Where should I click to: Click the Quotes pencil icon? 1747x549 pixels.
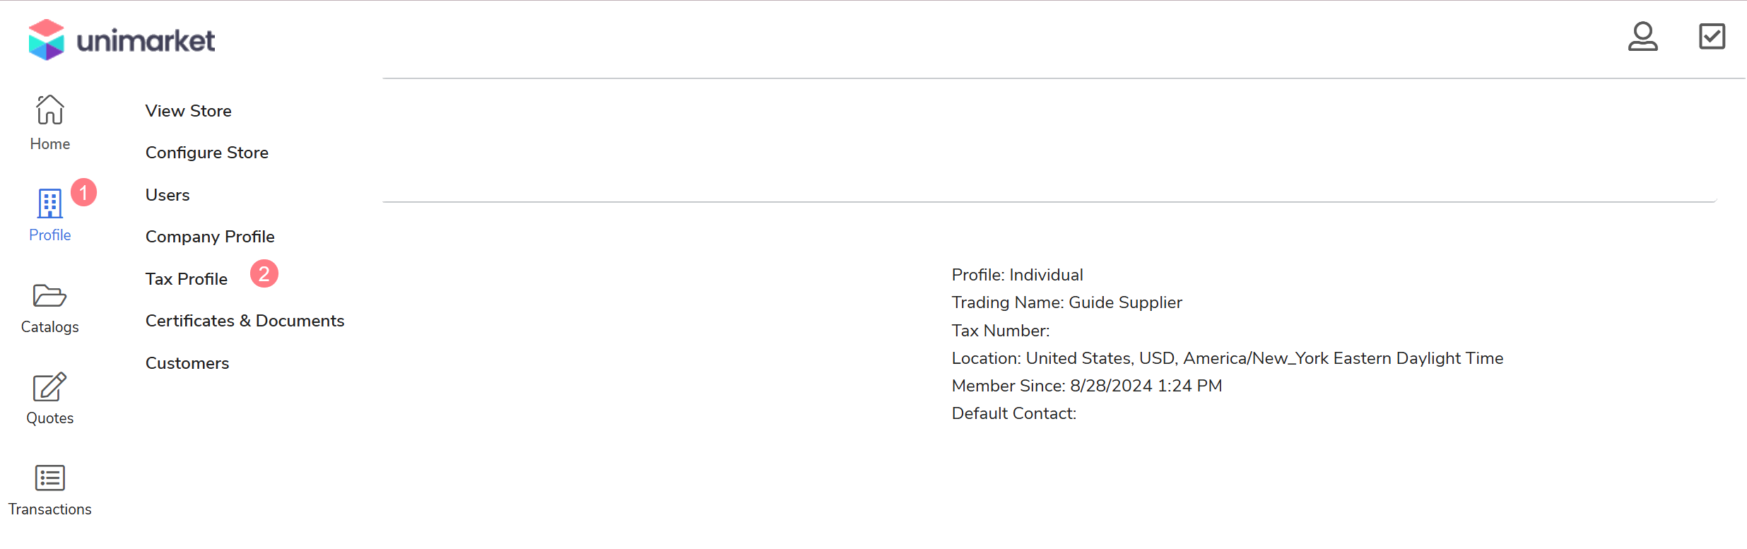tap(50, 386)
